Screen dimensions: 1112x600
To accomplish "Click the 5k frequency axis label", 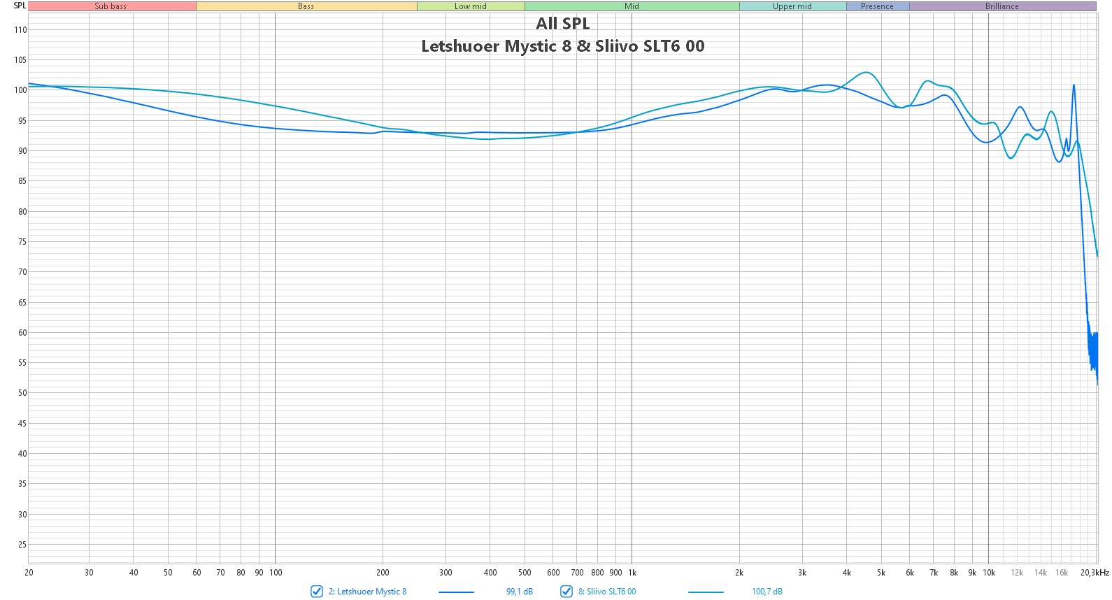I will (x=881, y=573).
